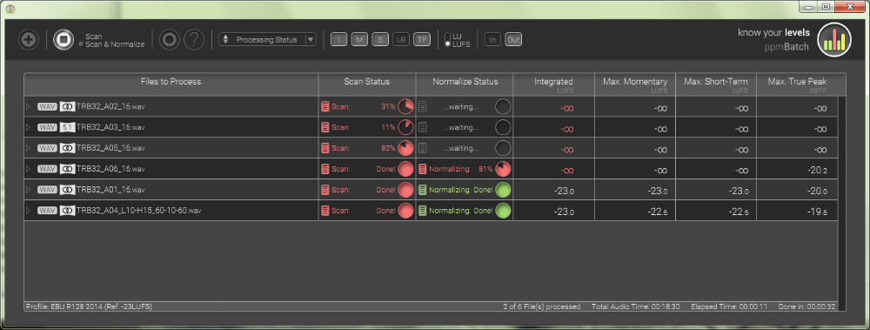Click Profile: EBU R128 2014 status text
Viewport: 870px width, 330px height.
tap(89, 306)
